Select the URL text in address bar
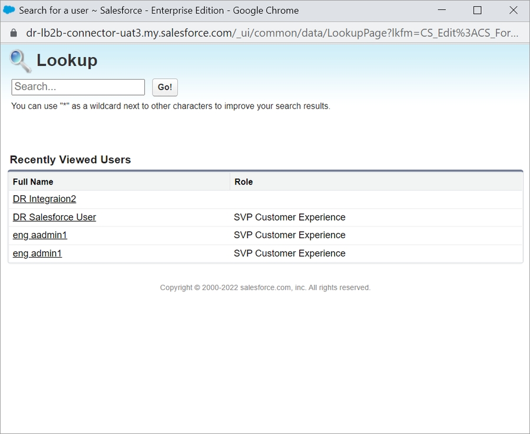The width and height of the screenshot is (530, 434). 271,33
